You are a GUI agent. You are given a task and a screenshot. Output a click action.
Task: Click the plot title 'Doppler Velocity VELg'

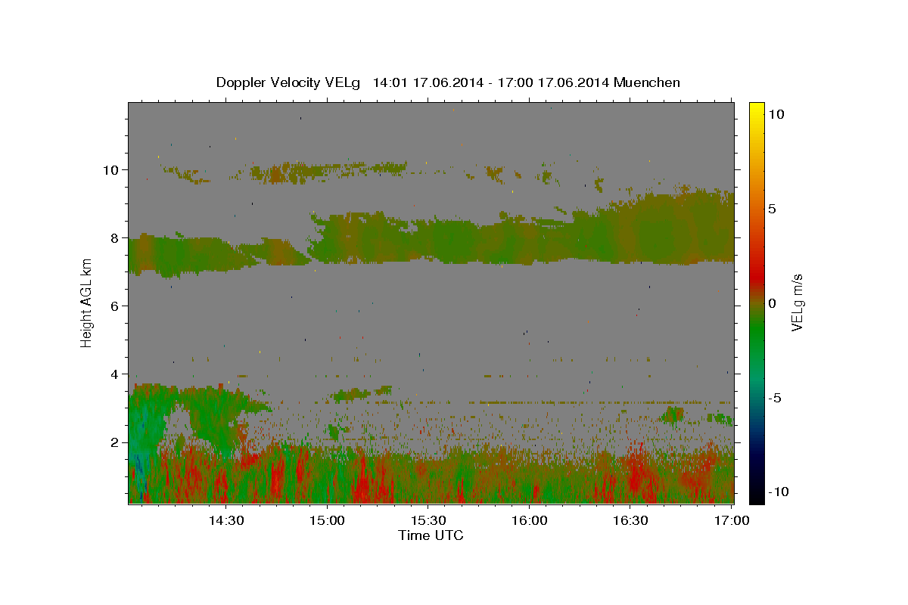click(x=289, y=82)
